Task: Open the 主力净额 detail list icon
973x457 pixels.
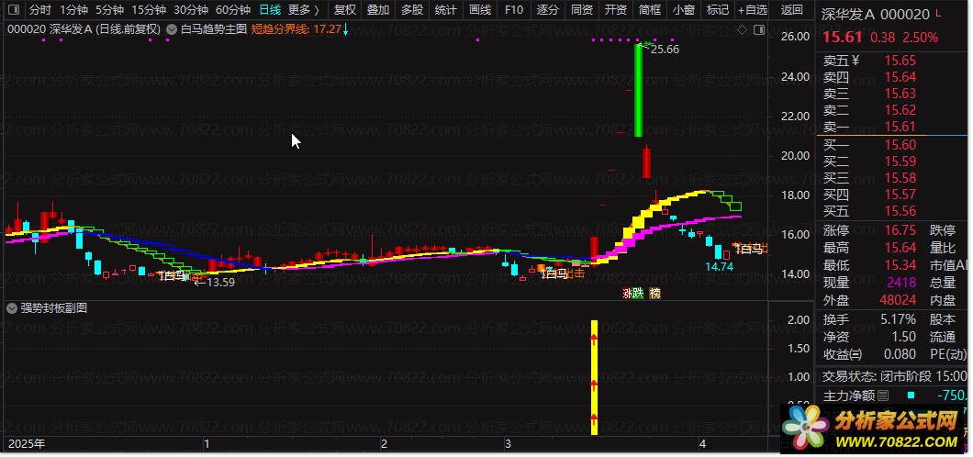Action: point(883,395)
